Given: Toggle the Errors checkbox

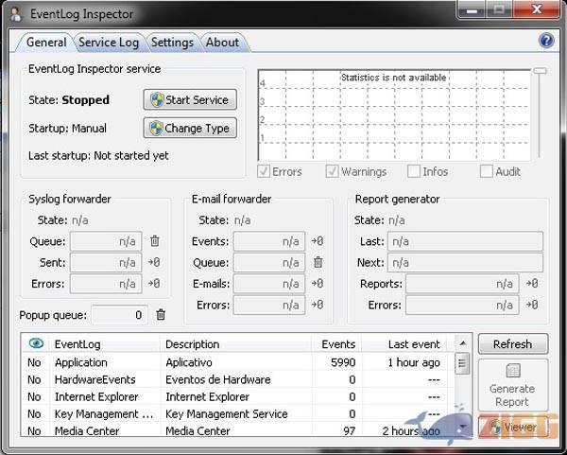Looking at the screenshot, I should point(264,171).
